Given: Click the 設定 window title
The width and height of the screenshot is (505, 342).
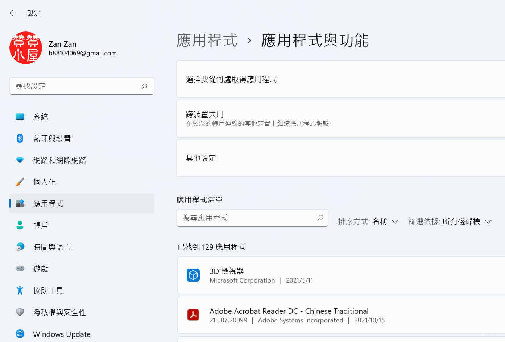Looking at the screenshot, I should pyautogui.click(x=34, y=13).
